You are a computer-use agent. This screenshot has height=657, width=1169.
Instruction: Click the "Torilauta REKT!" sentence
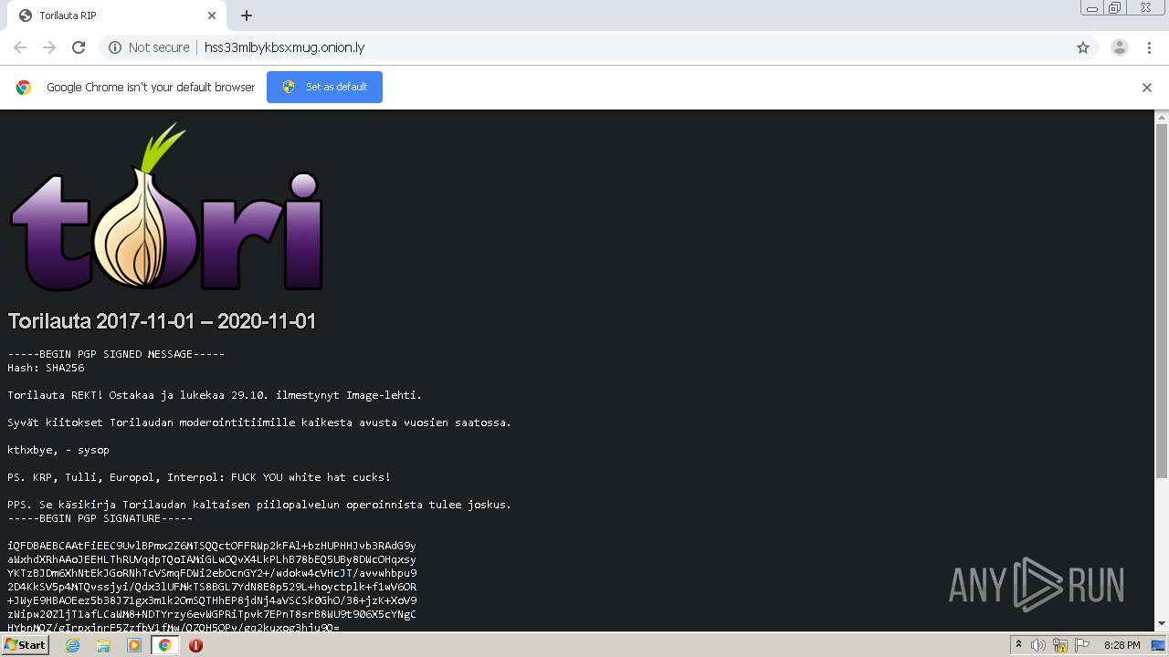pos(215,395)
